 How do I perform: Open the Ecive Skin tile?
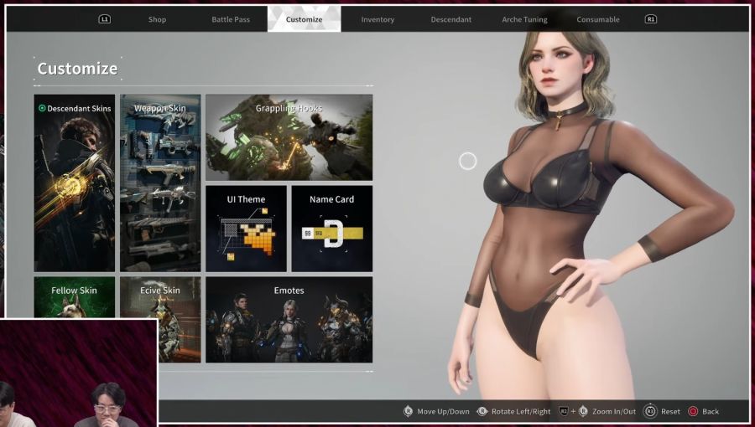160,317
